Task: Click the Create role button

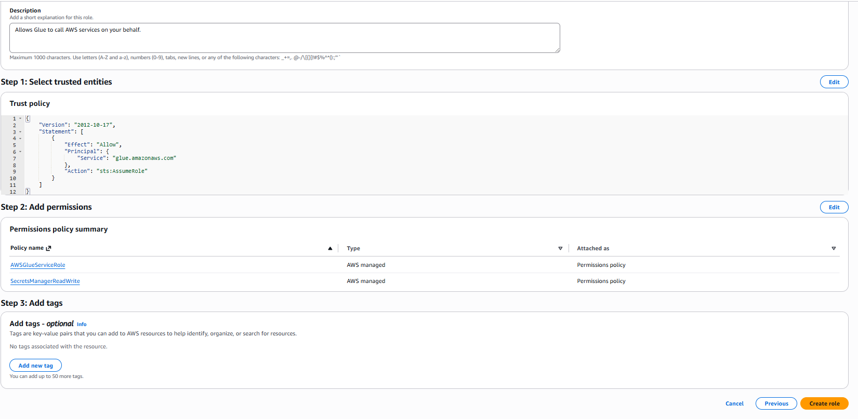Action: (824, 403)
